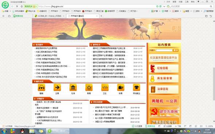
Task: Expand the 收藏 favorites dropdown
Action: coord(10,11)
